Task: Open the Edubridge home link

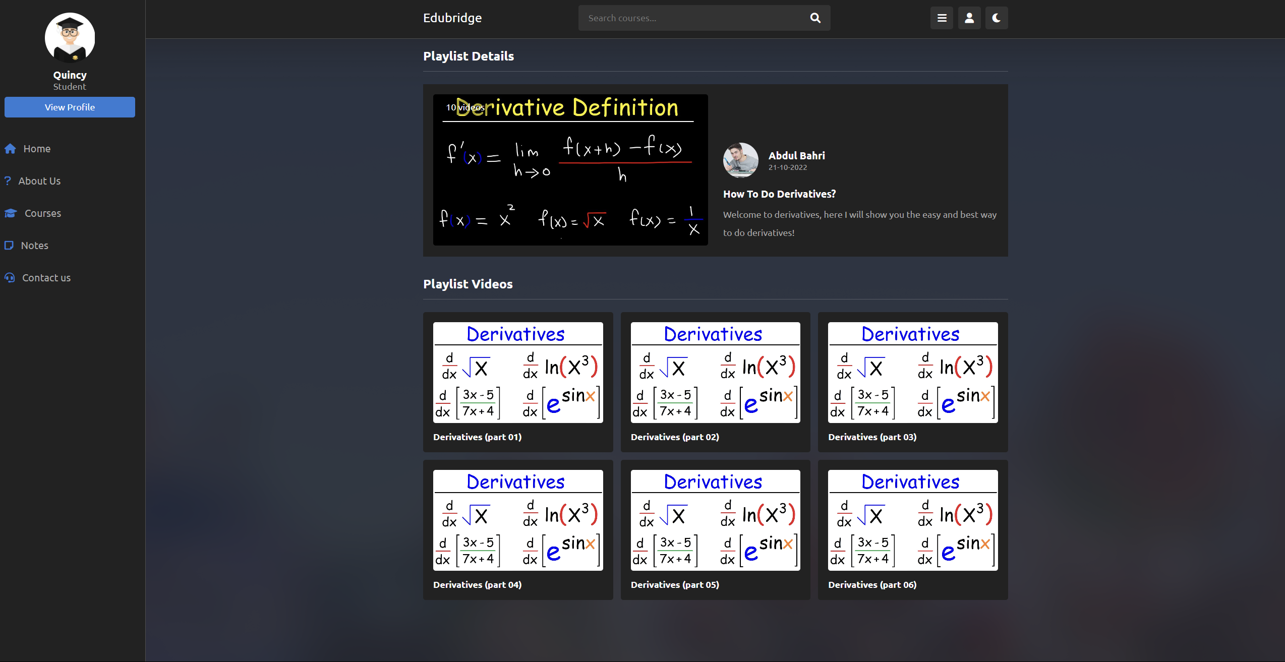Action: [452, 18]
